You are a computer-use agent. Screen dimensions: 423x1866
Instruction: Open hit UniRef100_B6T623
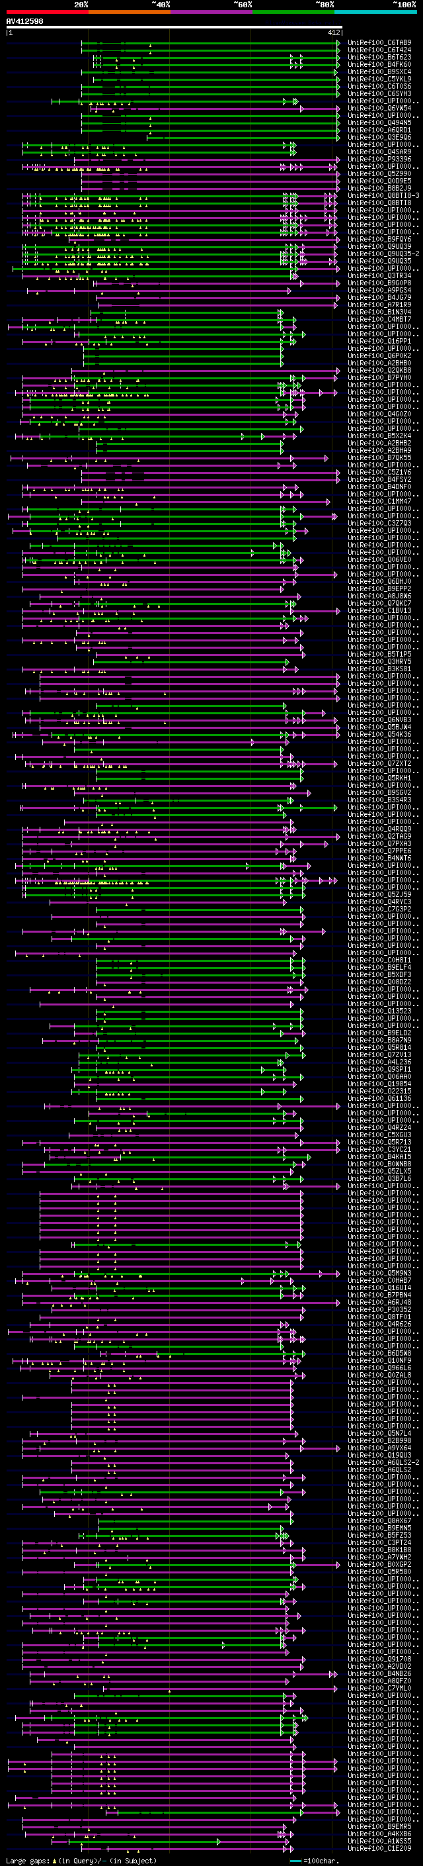[379, 57]
